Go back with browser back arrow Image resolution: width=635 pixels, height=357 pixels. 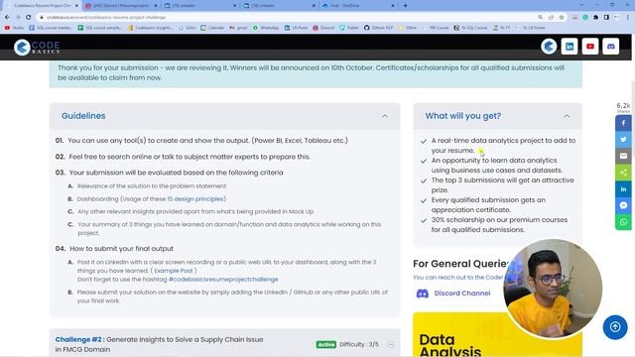[7, 18]
